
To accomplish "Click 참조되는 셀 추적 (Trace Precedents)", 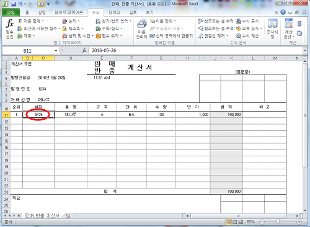I will (x=216, y=21).
